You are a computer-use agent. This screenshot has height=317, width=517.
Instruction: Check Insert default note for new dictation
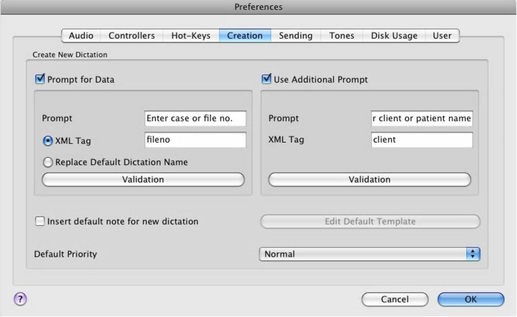pos(40,221)
